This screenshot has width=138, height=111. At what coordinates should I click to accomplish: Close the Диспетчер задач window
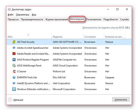coord(127,9)
